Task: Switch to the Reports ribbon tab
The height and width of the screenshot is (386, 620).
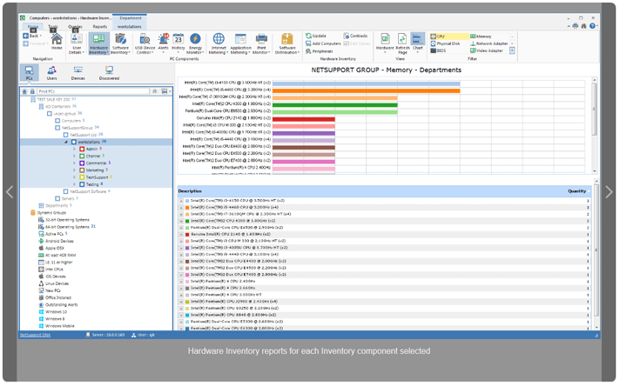Action: 100,27
